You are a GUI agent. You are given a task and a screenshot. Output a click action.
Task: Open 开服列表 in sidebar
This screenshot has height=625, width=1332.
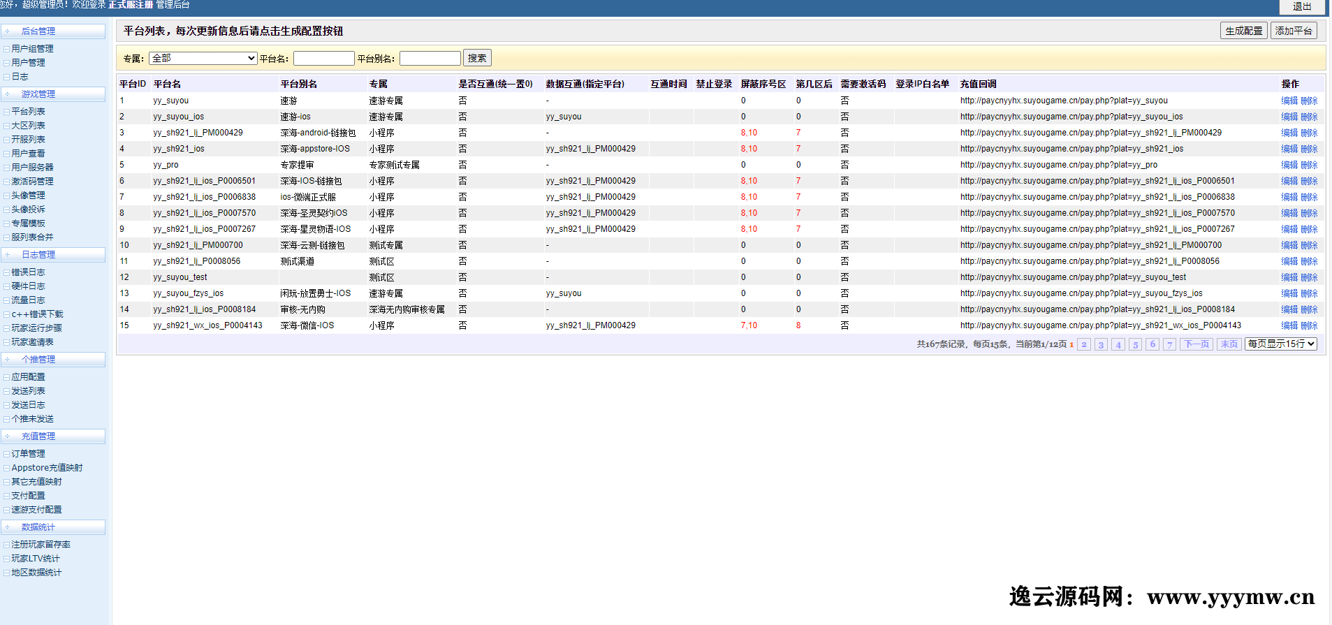click(x=28, y=140)
